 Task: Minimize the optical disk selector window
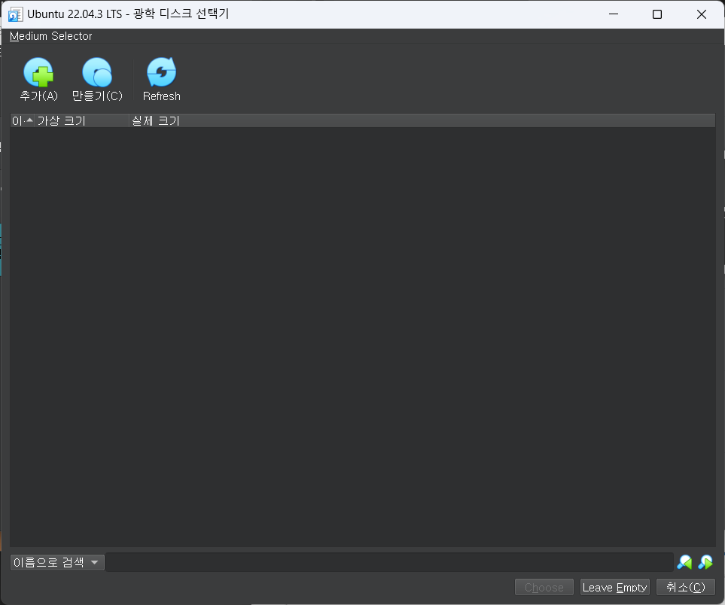614,14
